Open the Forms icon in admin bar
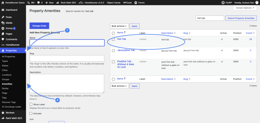 pyautogui.click(x=136, y=3)
